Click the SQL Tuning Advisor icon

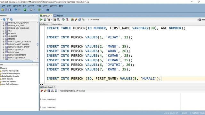coord(58,19)
